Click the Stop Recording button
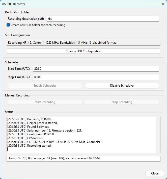Screen dimensions: 167x179 (x=122, y=102)
